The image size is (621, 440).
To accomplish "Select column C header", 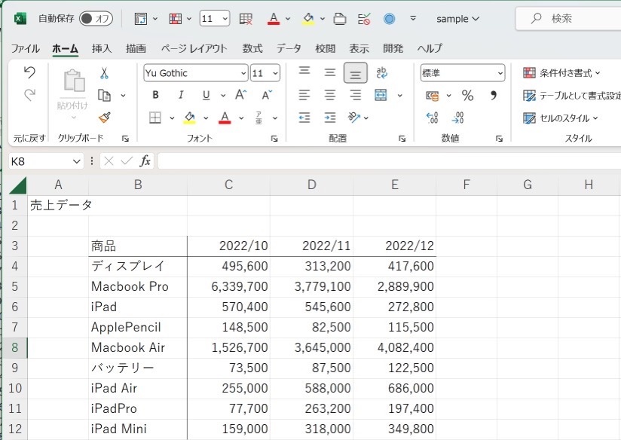I will (x=229, y=185).
